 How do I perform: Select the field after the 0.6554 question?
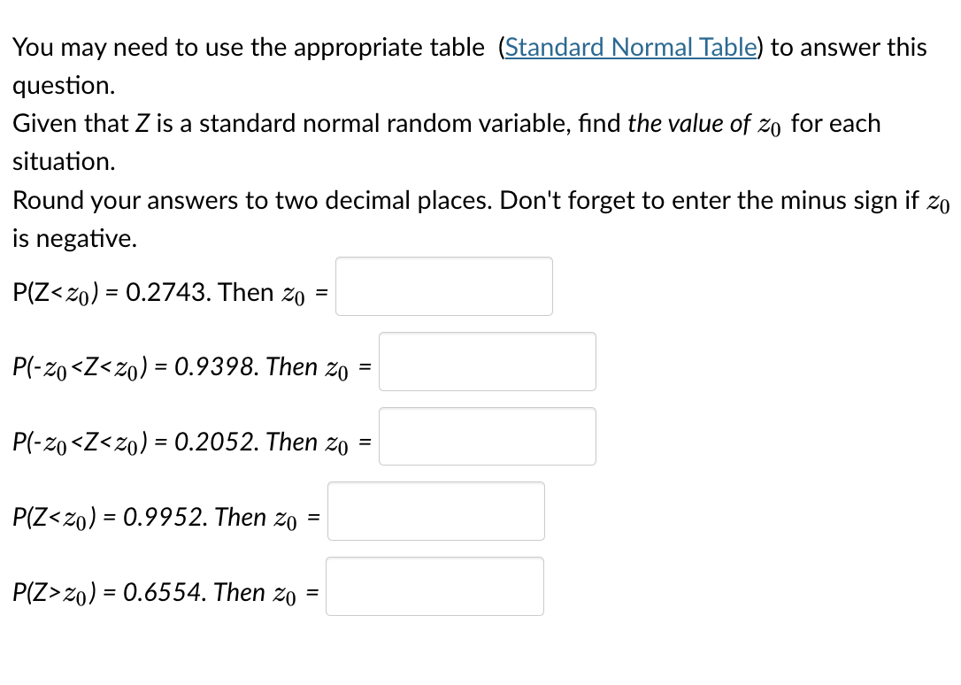[x=434, y=586]
